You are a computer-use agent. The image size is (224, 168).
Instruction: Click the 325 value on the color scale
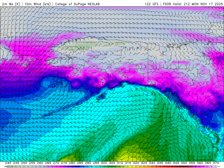click(x=144, y=163)
